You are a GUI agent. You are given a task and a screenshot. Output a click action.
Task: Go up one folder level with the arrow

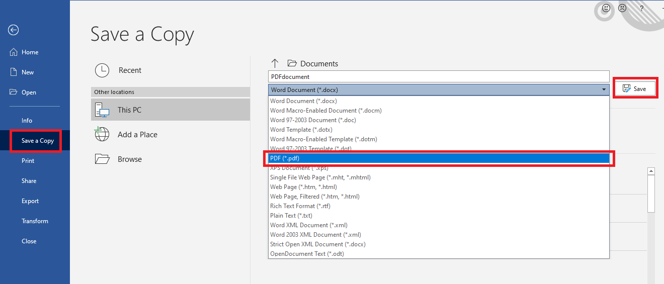(x=275, y=63)
